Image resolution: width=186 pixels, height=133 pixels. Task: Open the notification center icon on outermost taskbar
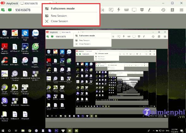pos(182,130)
